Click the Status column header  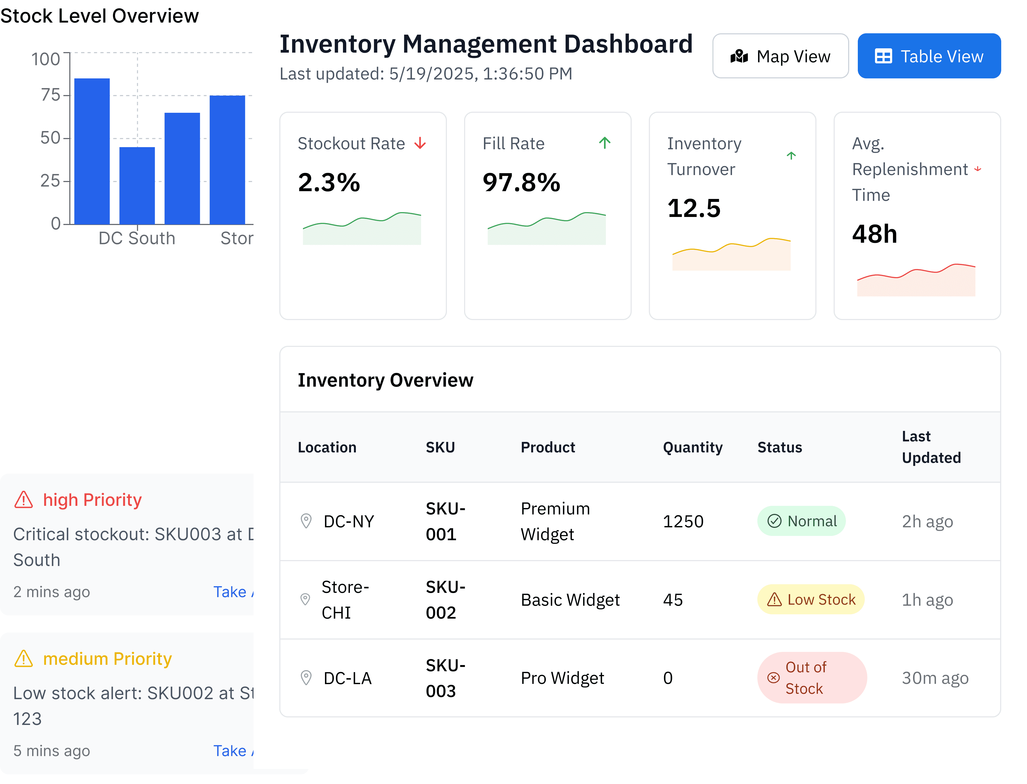coord(780,447)
